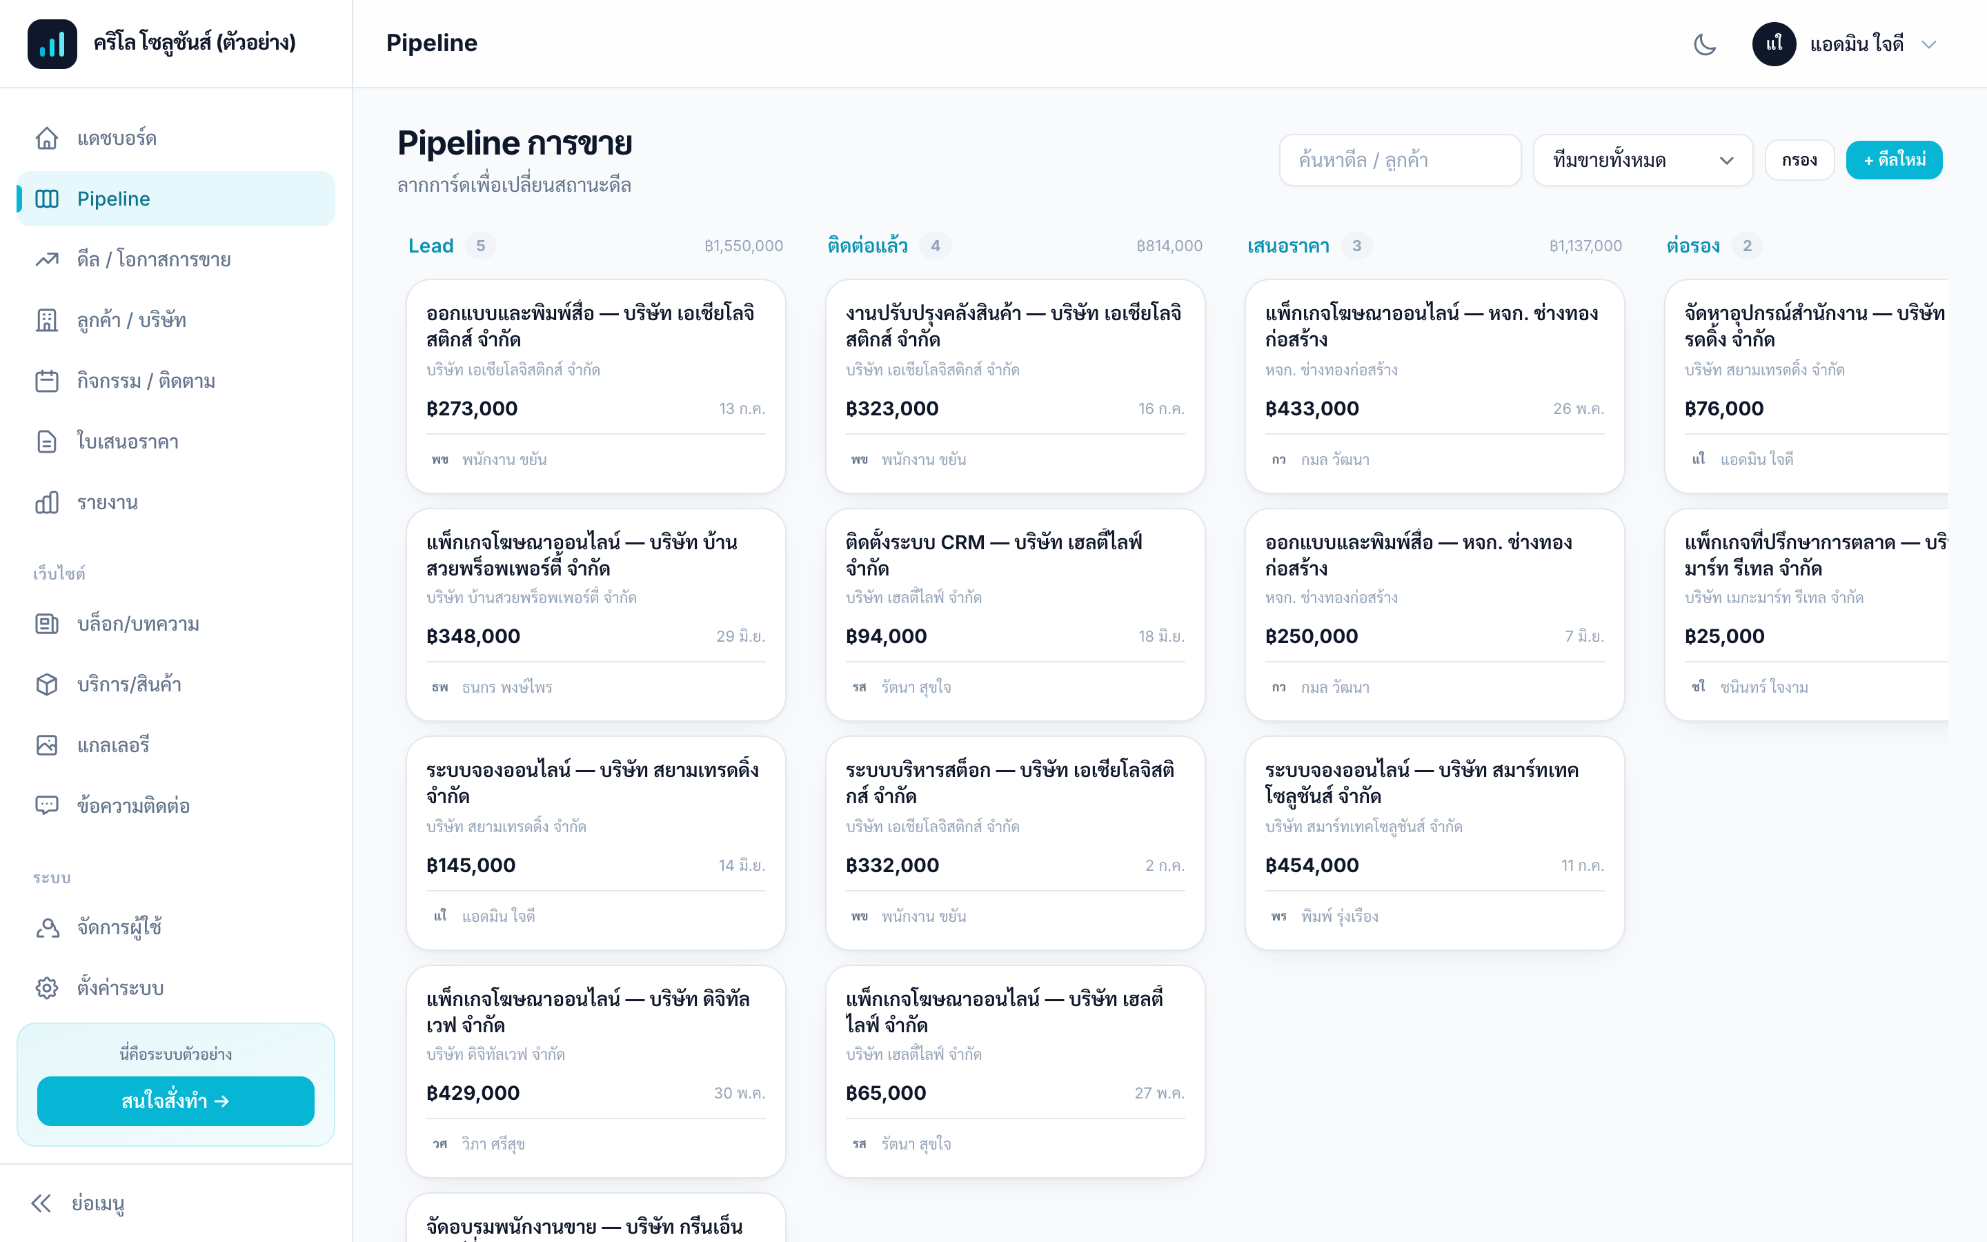Click the Crilo Solutions bar-chart logo
The image size is (1987, 1242).
[52, 43]
